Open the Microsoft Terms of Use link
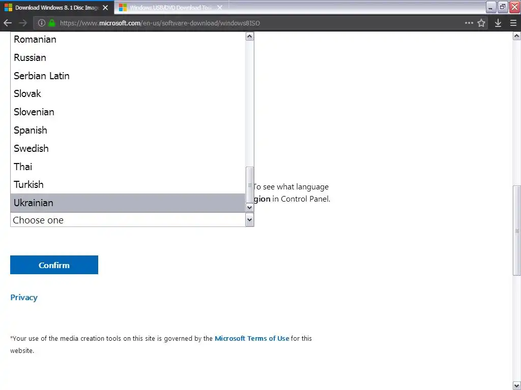Image resolution: width=521 pixels, height=390 pixels. pos(252,339)
